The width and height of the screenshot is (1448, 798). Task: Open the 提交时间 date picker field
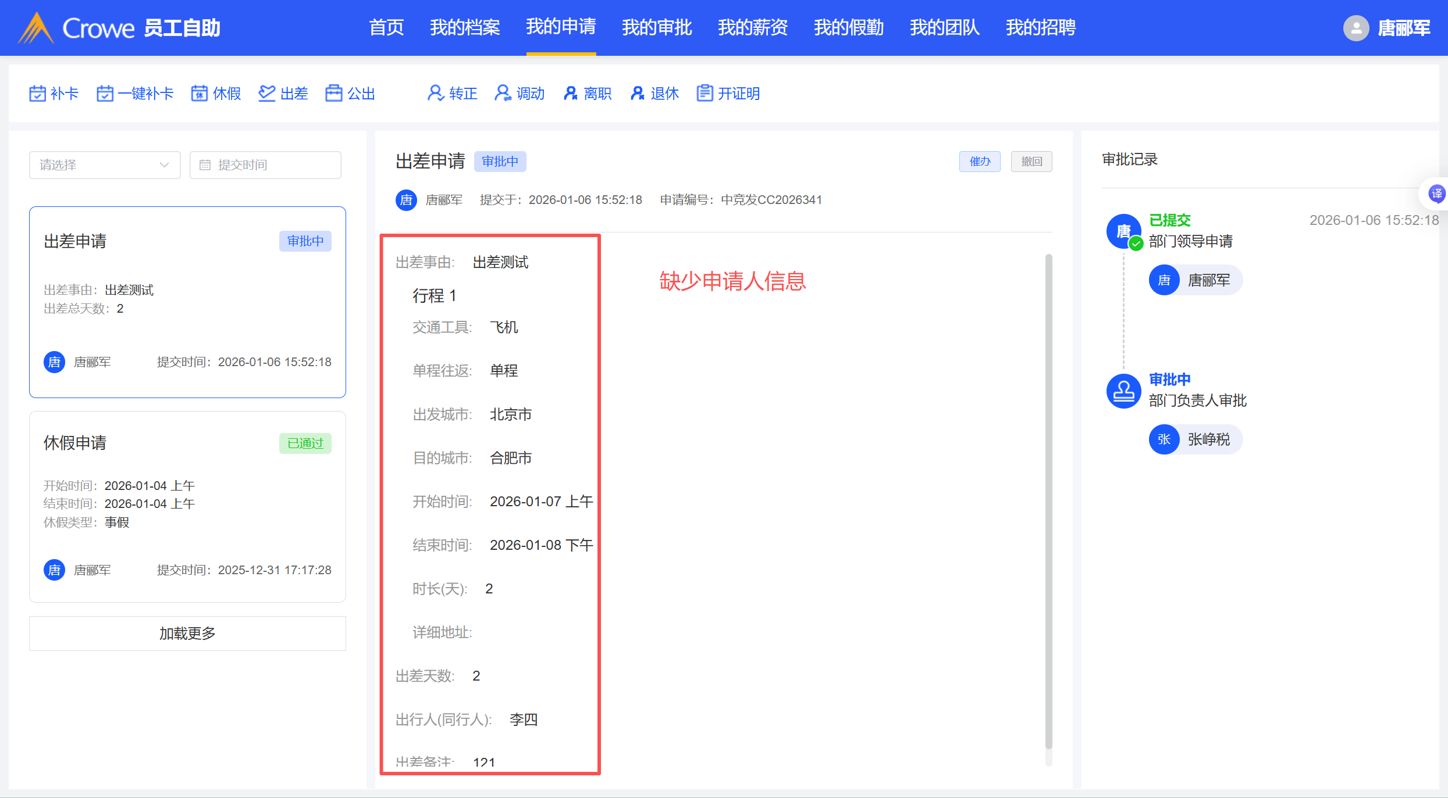click(265, 165)
